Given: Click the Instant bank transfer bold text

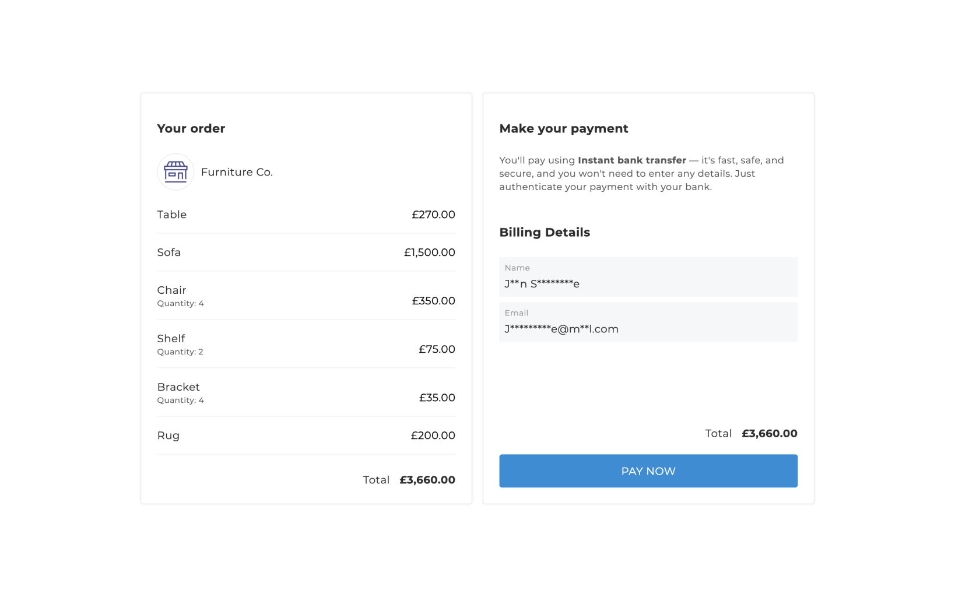Looking at the screenshot, I should 631,160.
